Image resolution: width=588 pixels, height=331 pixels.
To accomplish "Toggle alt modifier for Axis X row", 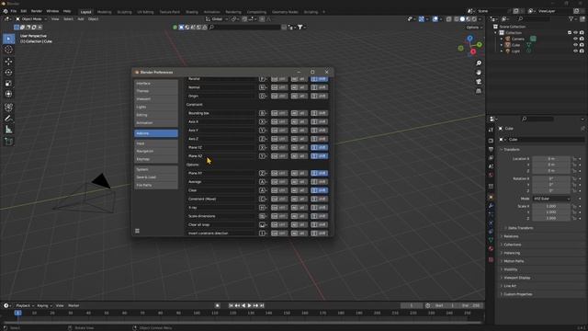I will pyautogui.click(x=300, y=121).
